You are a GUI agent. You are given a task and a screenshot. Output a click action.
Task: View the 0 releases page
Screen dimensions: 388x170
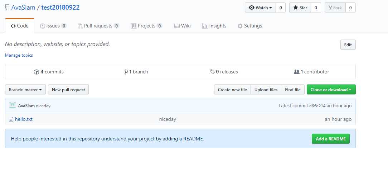[224, 72]
